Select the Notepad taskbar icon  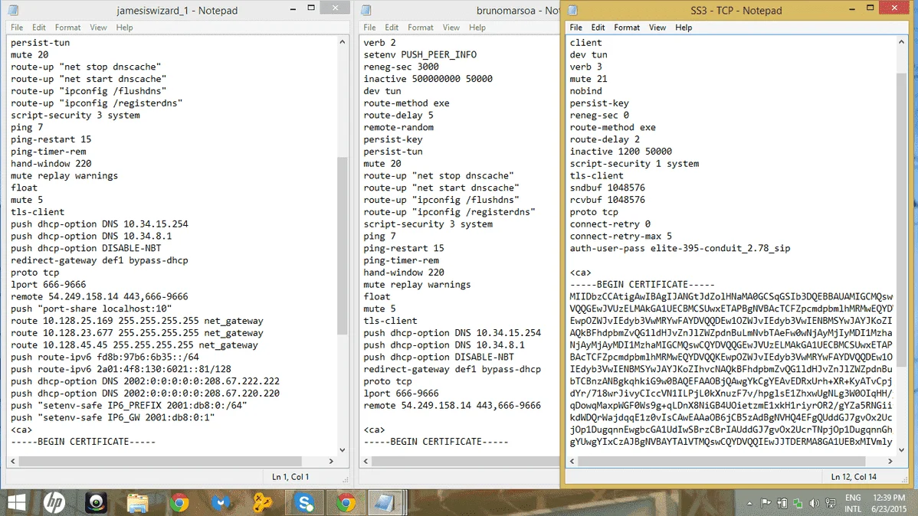coord(385,502)
